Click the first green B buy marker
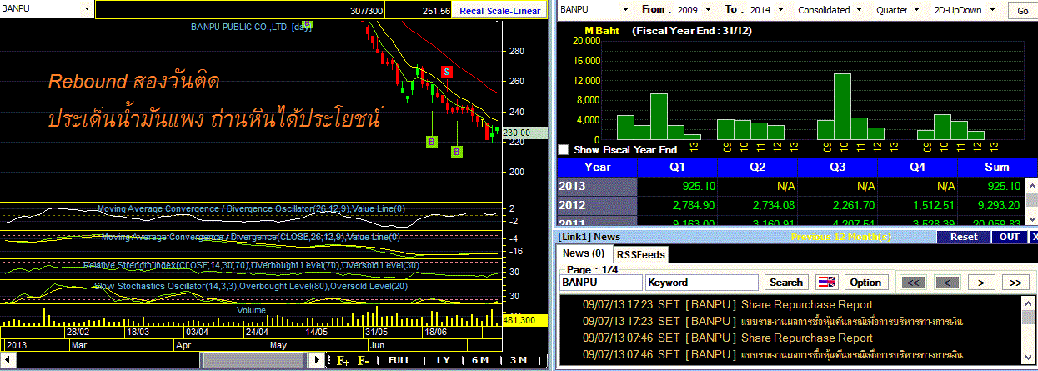Viewport: 1038px width, 371px height. (x=432, y=142)
